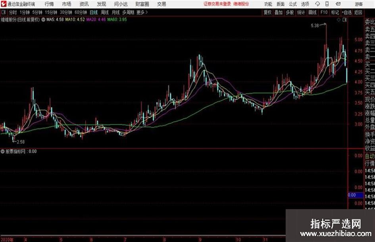Image resolution: width=375 pixels, height=242 pixels.
Task: Click the MA20: 4.46 indicator value
Action: coord(96,19)
